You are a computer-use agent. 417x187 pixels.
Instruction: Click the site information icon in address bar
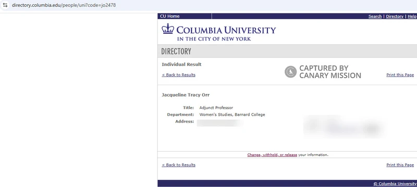tap(5, 5)
